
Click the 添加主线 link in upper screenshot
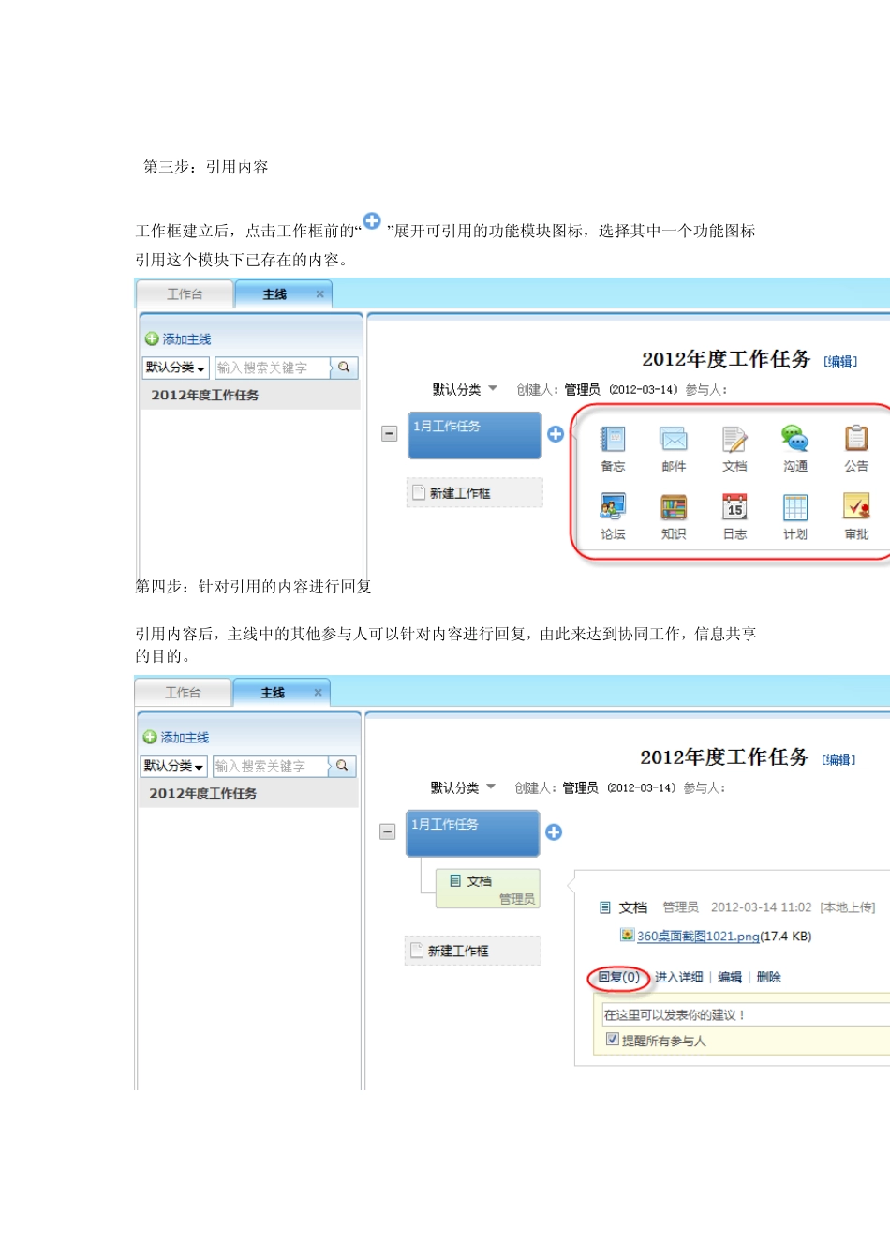click(x=186, y=339)
